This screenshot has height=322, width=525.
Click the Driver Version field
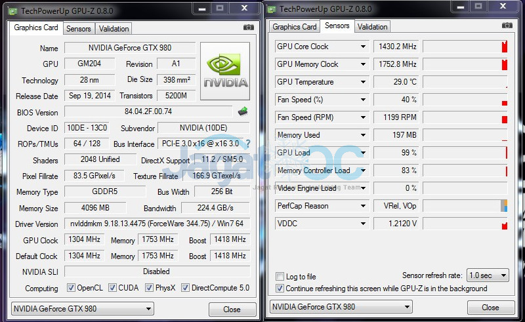157,224
